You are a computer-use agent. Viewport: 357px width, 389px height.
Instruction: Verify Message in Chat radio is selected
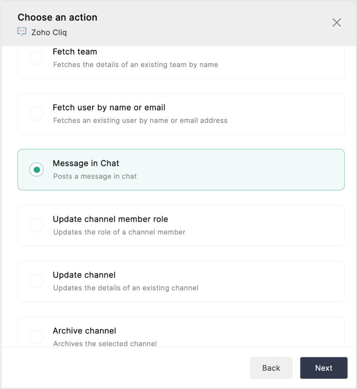(x=37, y=169)
